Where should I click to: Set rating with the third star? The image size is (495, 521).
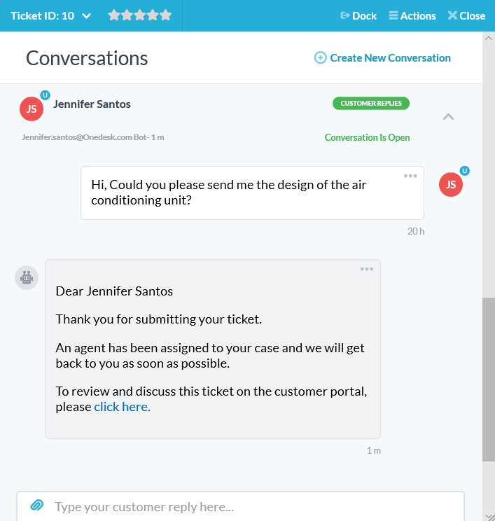(x=140, y=15)
